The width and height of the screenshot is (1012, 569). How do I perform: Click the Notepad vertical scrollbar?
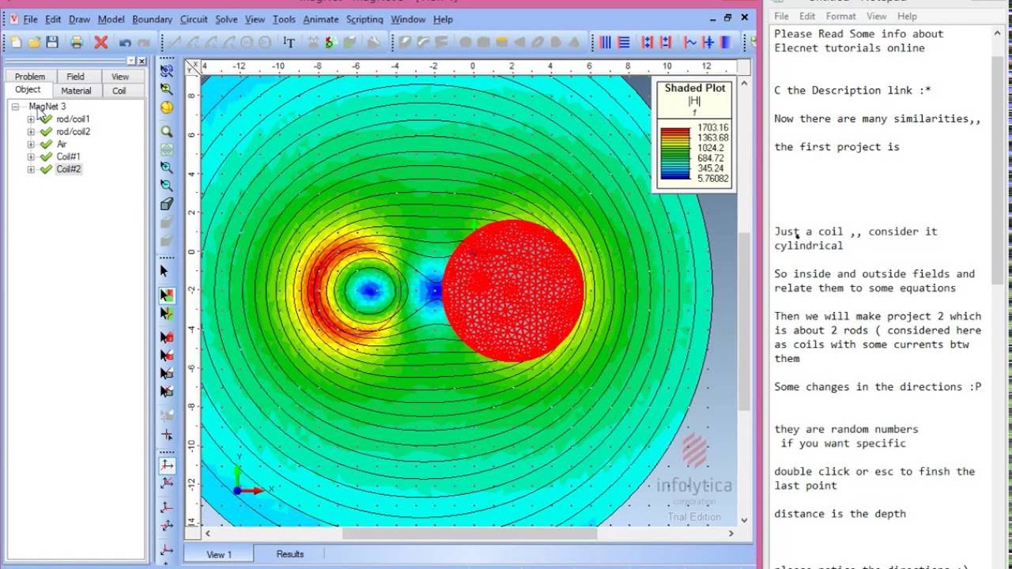(998, 170)
